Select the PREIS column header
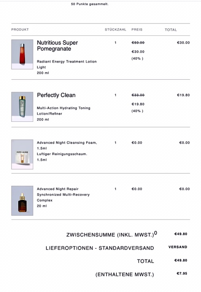Image resolution: width=201 pixels, height=292 pixels. click(x=137, y=30)
